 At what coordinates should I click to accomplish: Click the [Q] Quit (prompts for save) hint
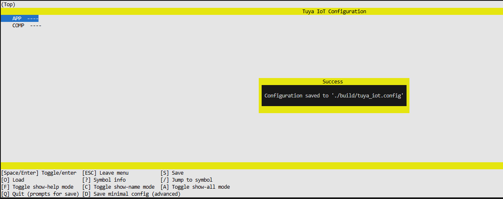coord(40,194)
